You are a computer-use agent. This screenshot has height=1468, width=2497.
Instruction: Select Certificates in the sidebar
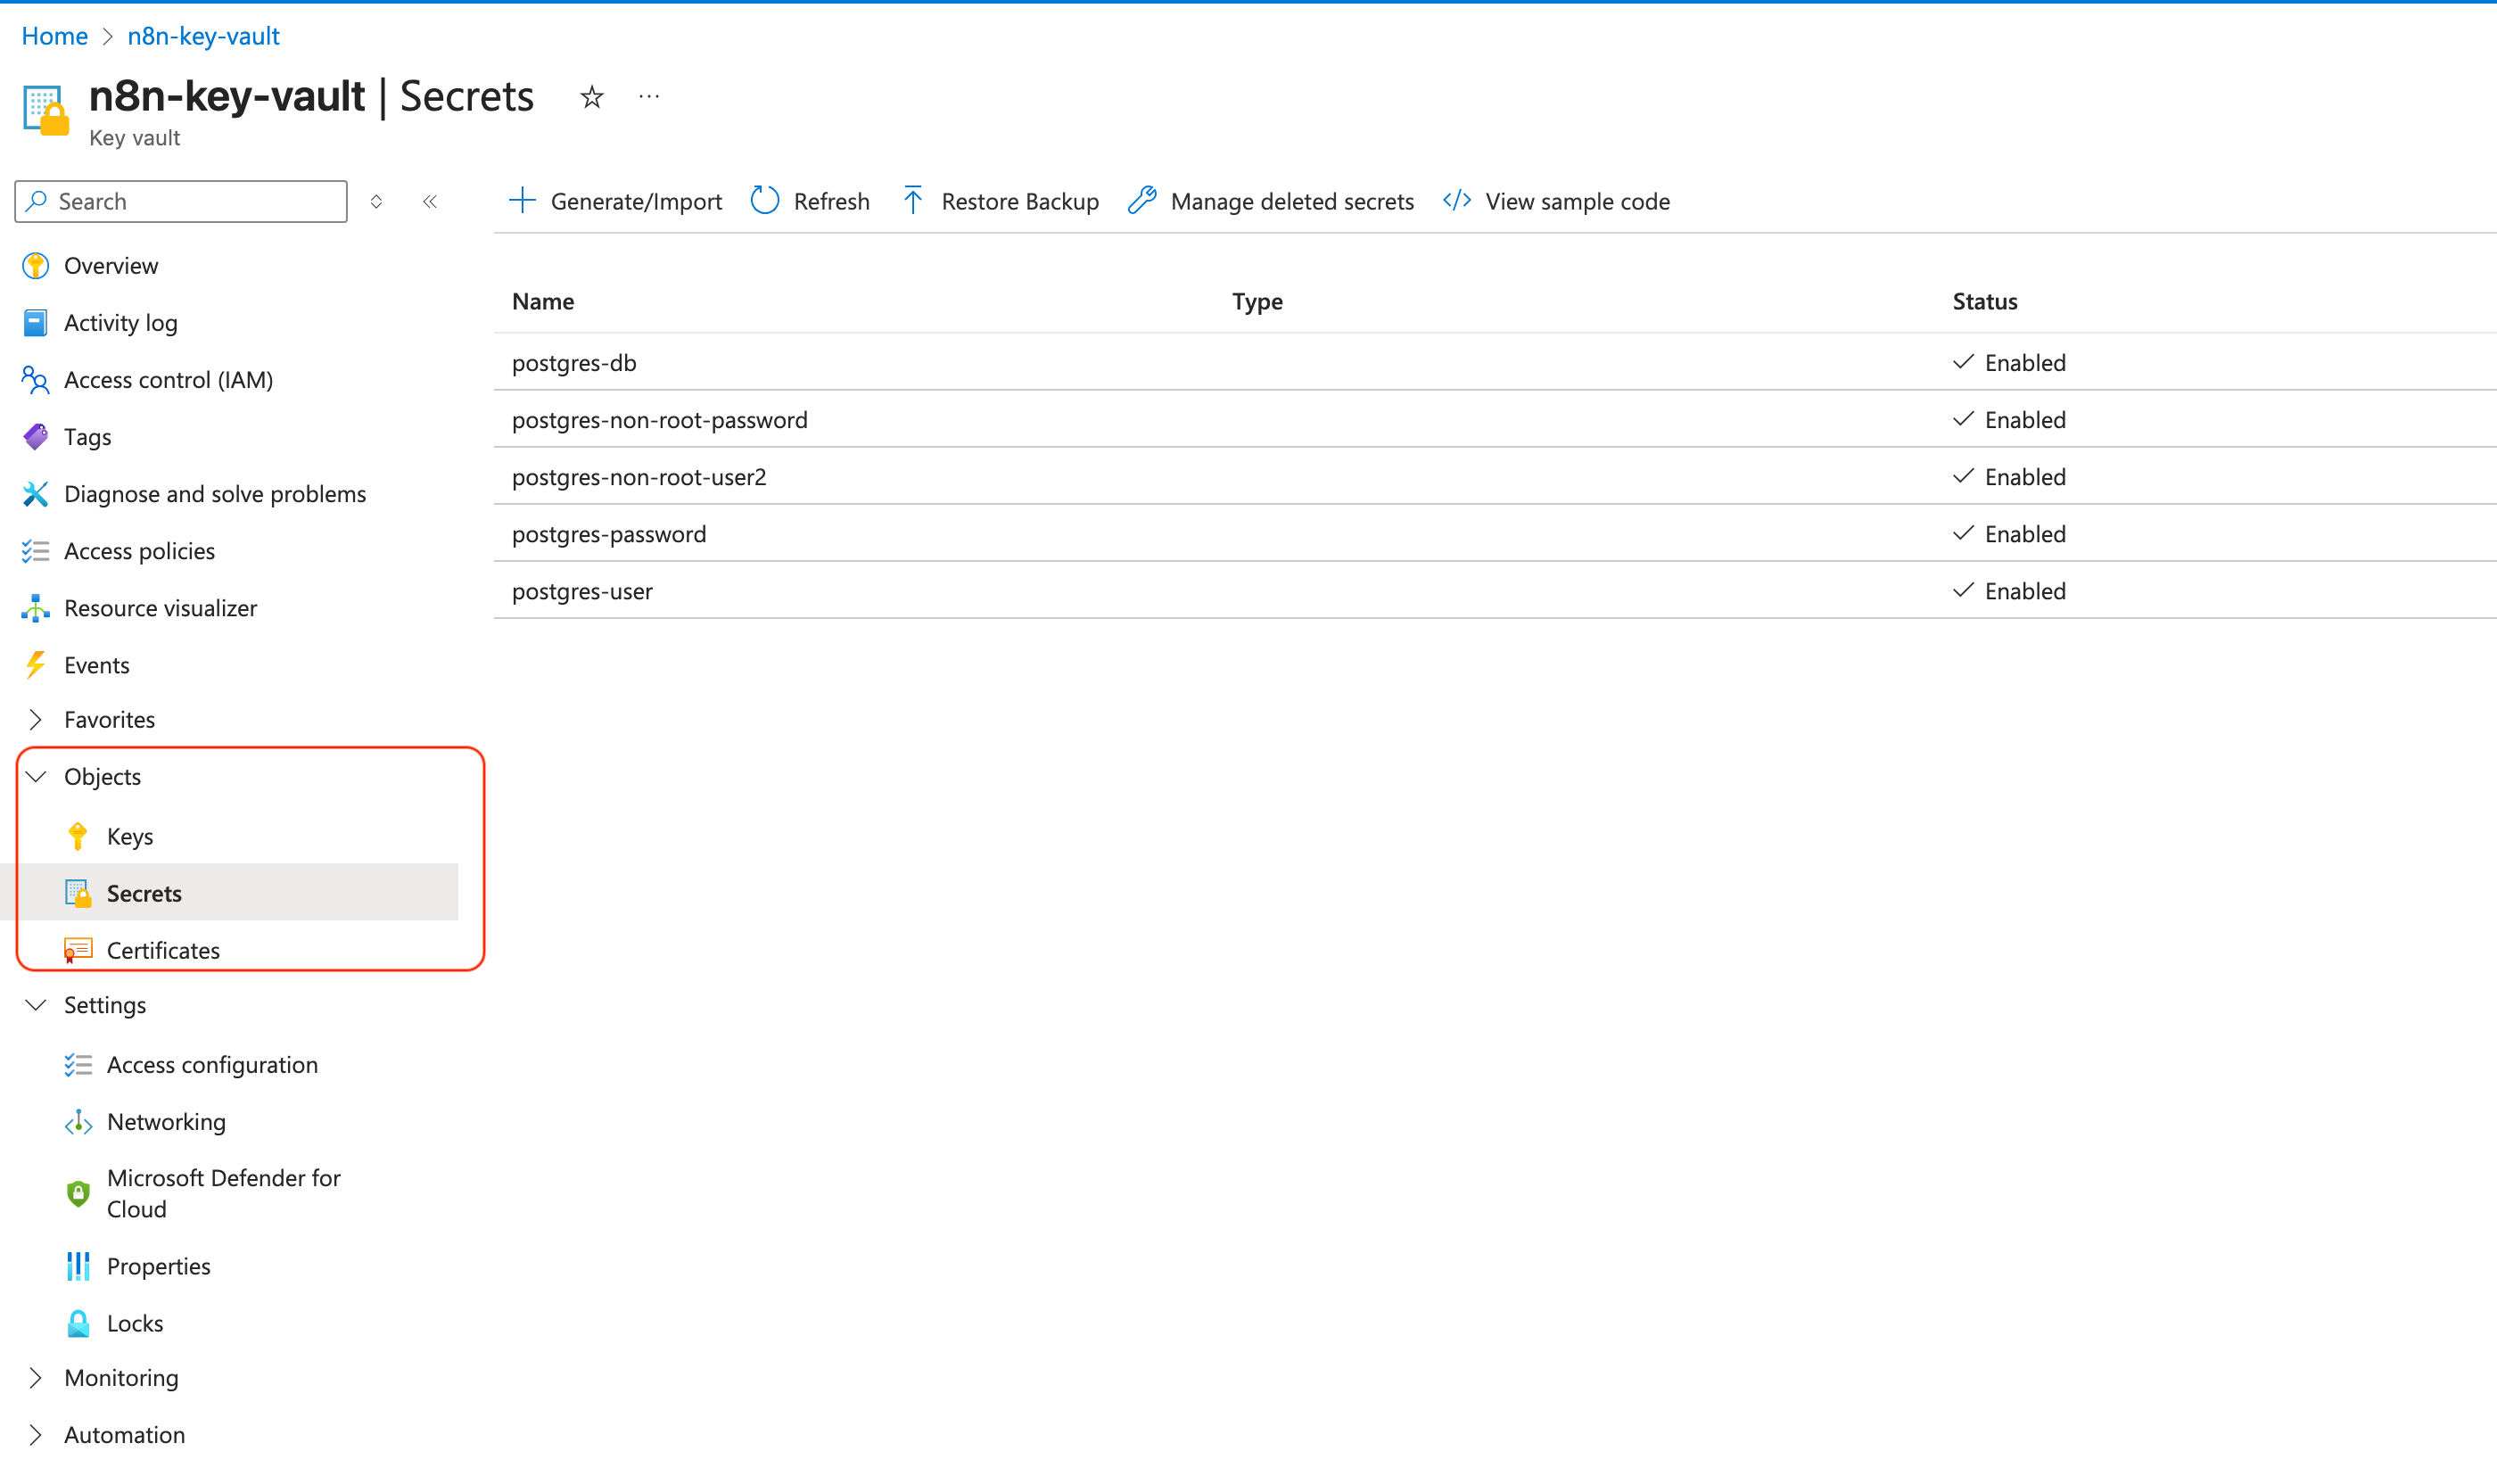click(x=163, y=951)
